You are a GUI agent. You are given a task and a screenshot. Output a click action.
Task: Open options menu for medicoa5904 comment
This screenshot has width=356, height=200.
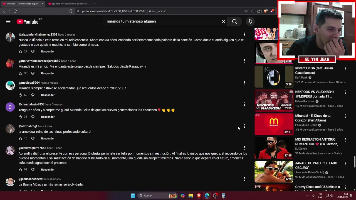coord(244,82)
